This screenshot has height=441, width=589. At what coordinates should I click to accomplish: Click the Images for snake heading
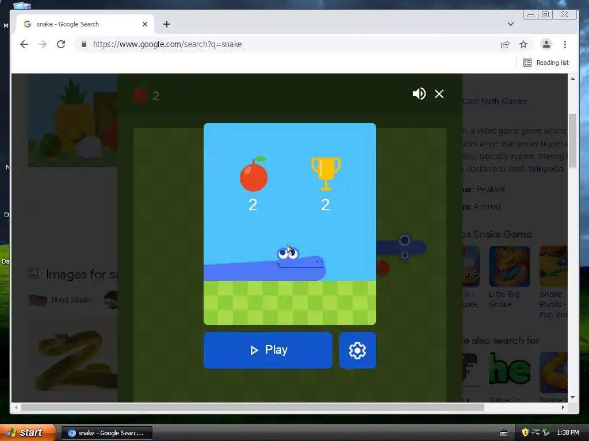[x=82, y=274]
